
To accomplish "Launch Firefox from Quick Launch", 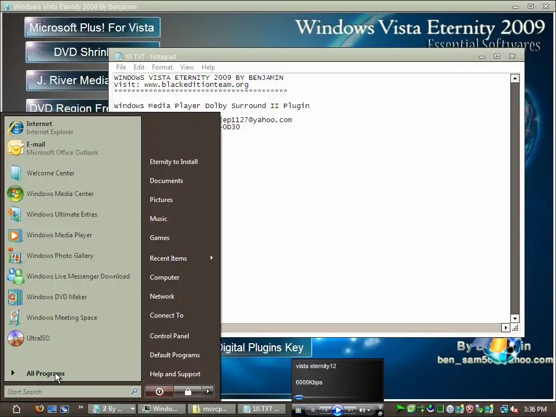I will (x=40, y=408).
